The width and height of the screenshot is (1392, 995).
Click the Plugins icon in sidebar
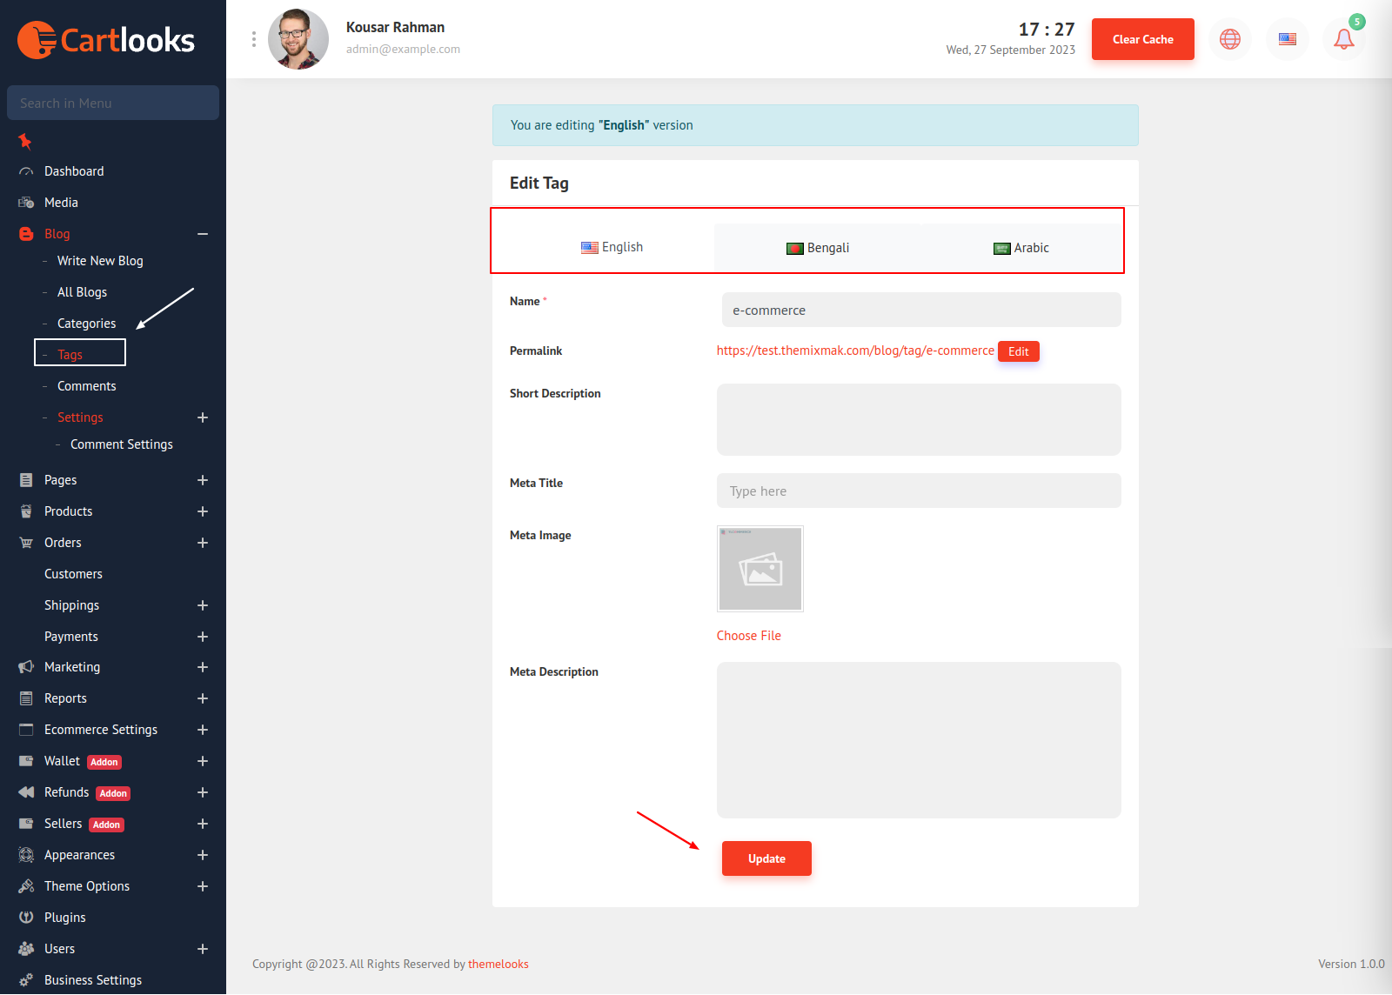coord(26,918)
